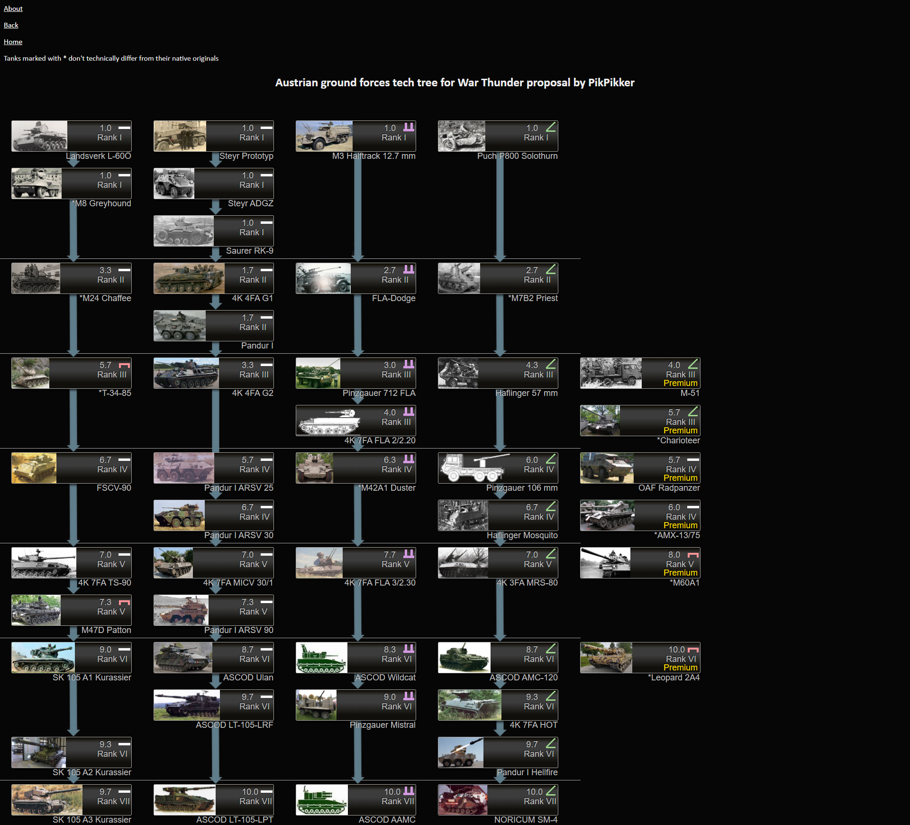Click tank destroyer icon on M7B2 Priest card
This screenshot has height=825, width=910.
coord(551,269)
